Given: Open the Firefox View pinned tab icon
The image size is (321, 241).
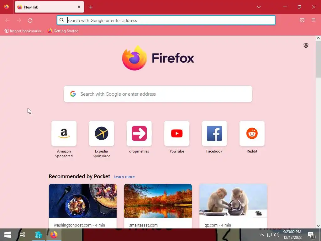Looking at the screenshot, I should 6,7.
